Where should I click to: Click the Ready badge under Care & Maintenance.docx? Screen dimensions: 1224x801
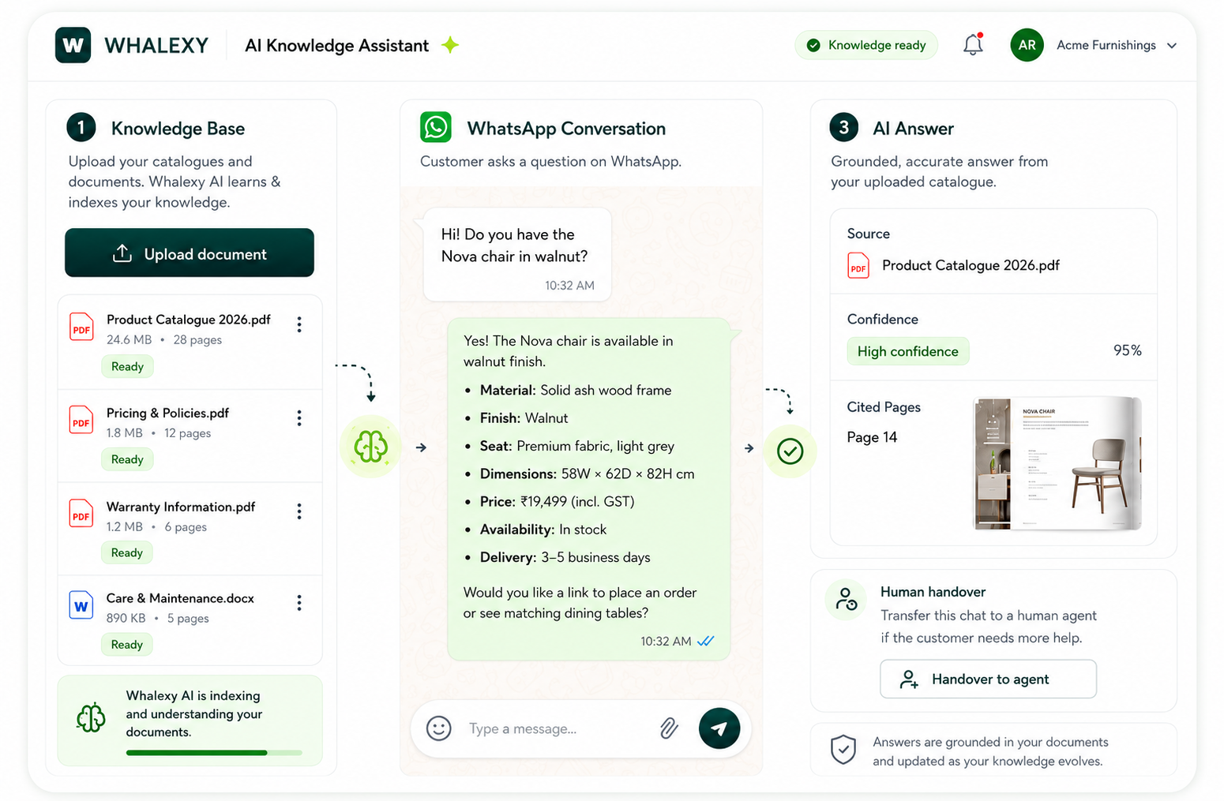pyautogui.click(x=127, y=645)
